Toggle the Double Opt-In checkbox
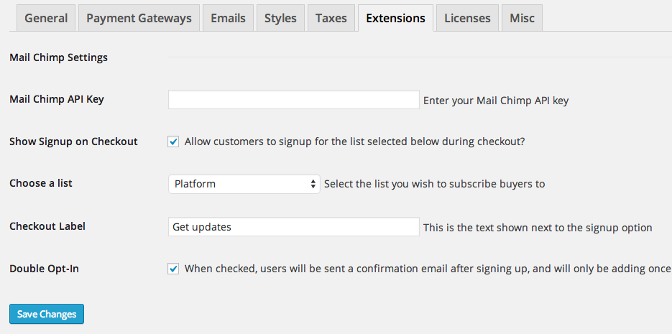The height and width of the screenshot is (334, 672). click(x=173, y=269)
